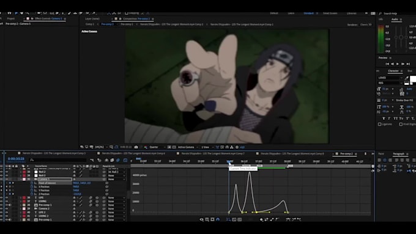Screen dimensions: 416x234
Task: Open the Active Camera view dropdown
Action: coord(188,147)
